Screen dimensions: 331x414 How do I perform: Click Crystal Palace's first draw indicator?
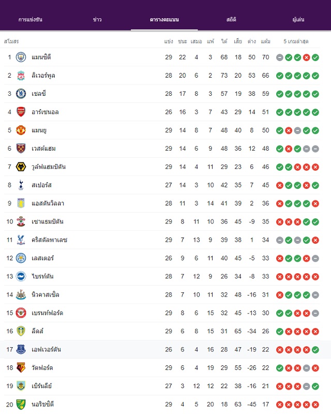(x=279, y=240)
